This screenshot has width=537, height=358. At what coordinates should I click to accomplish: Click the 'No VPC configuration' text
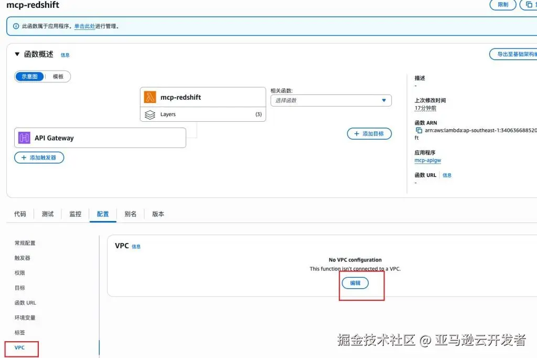click(x=355, y=260)
